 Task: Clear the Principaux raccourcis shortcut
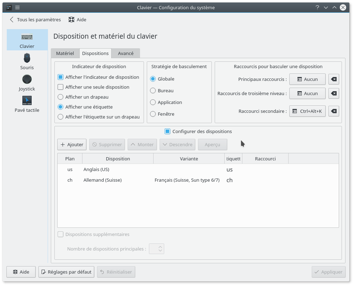[x=334, y=79]
